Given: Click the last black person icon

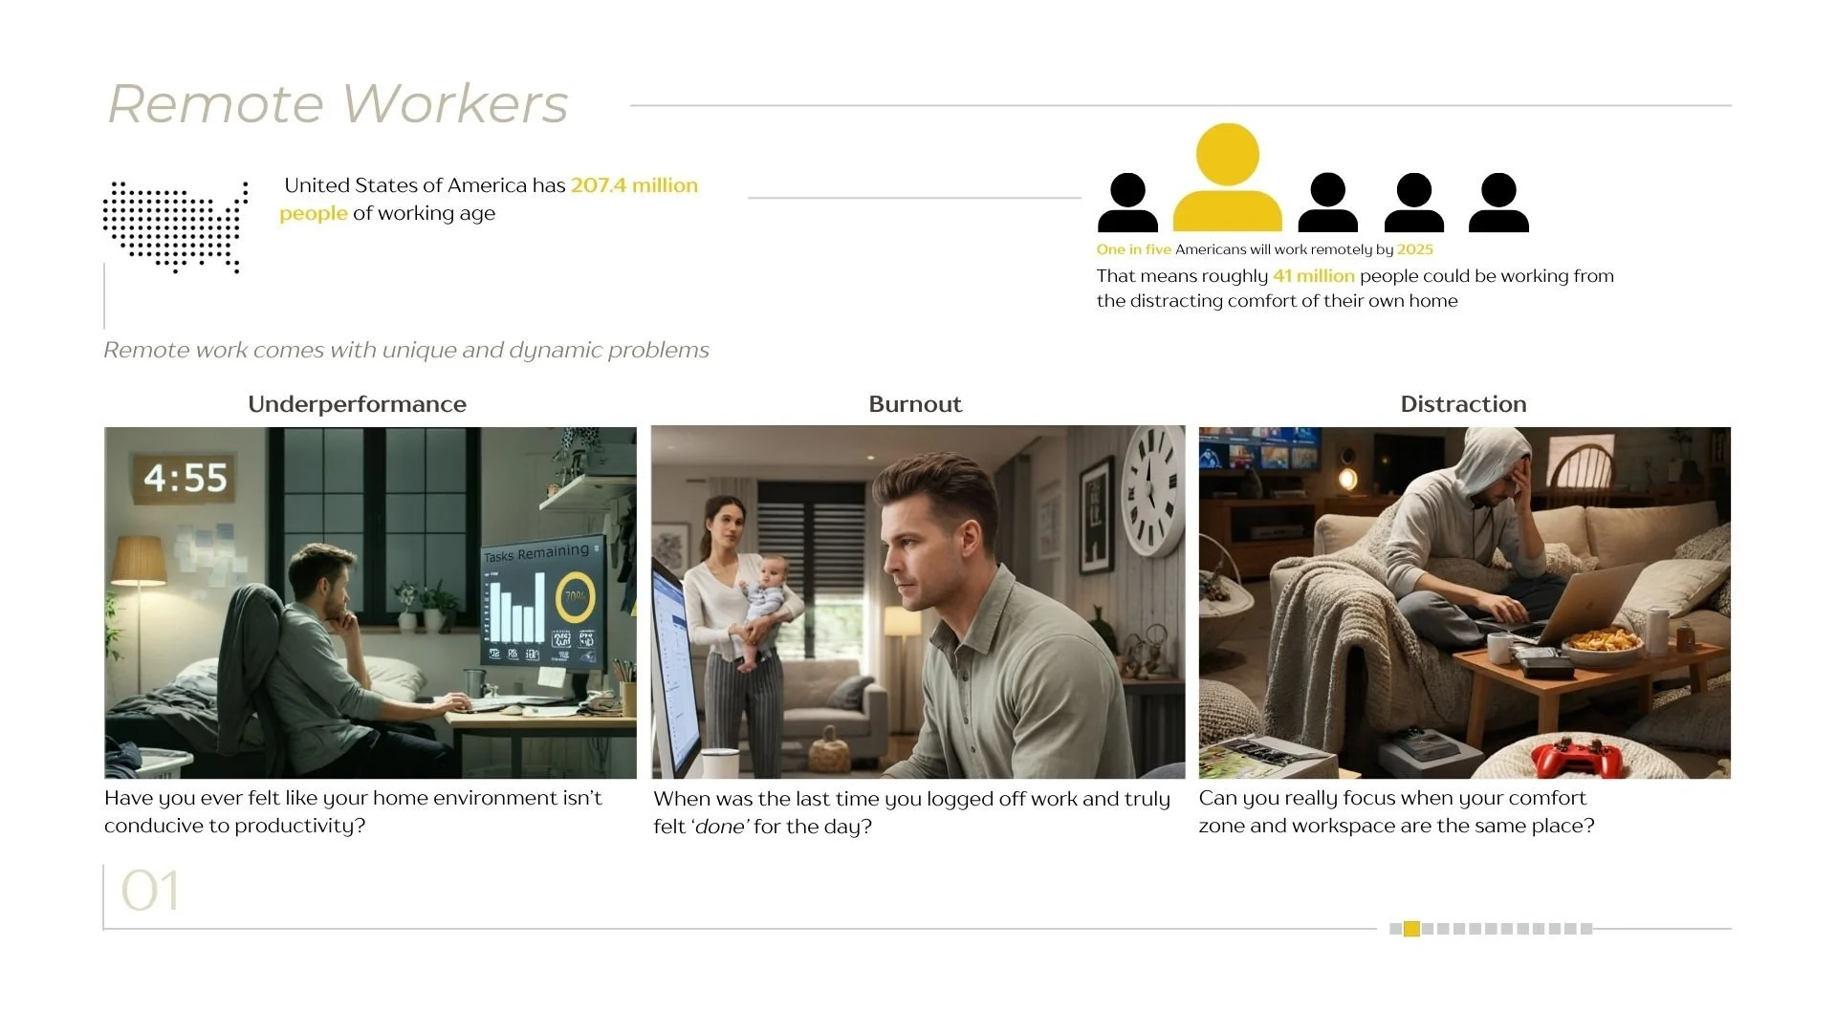Looking at the screenshot, I should point(1498,203).
